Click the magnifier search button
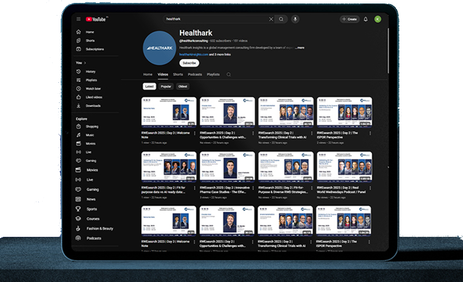463x282 pixels. point(281,19)
